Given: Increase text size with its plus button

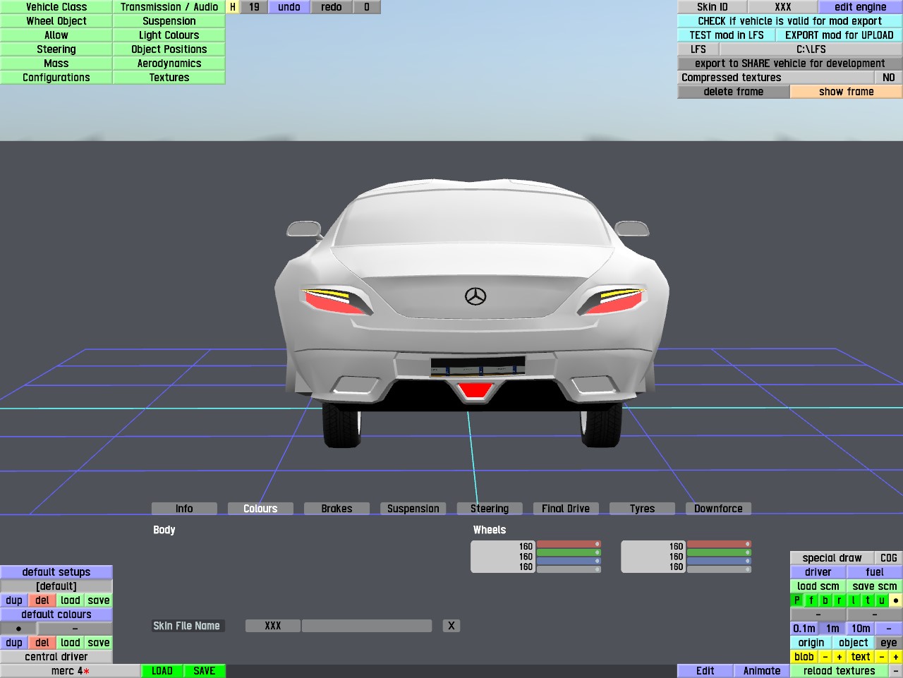Looking at the screenshot, I should pyautogui.click(x=896, y=657).
